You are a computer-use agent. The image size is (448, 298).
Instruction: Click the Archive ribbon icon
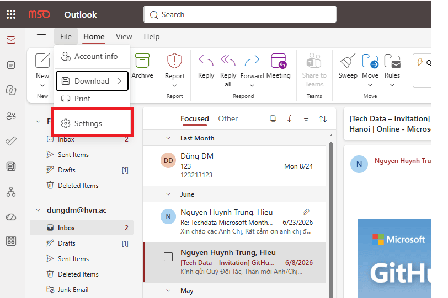(x=142, y=61)
